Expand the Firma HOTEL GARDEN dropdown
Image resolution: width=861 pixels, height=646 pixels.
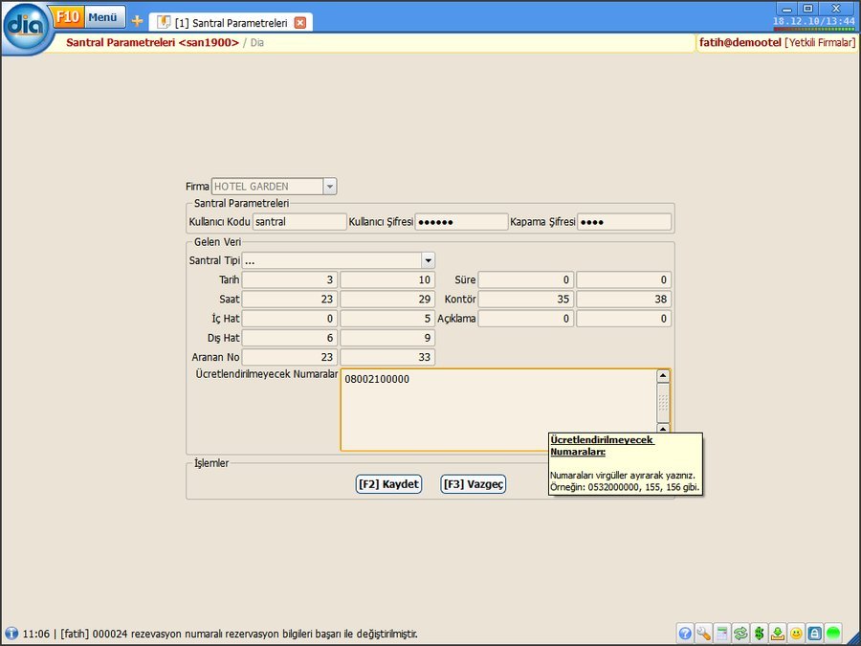(329, 187)
